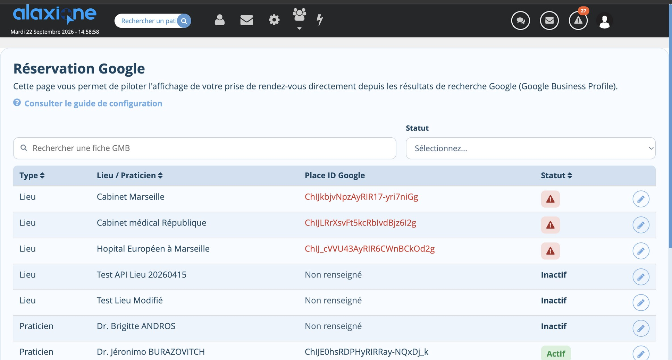Open the envelope messages icon in toolbar

click(x=246, y=20)
